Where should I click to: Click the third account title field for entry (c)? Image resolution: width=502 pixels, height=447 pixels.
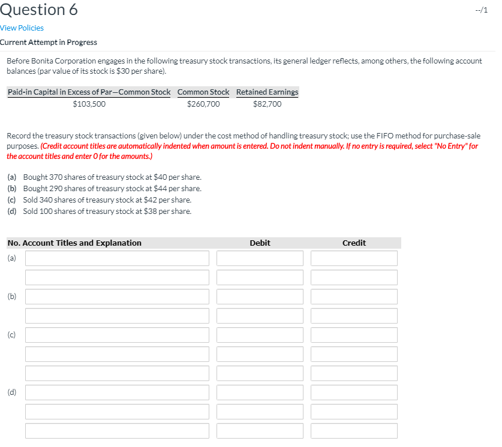[x=116, y=373]
